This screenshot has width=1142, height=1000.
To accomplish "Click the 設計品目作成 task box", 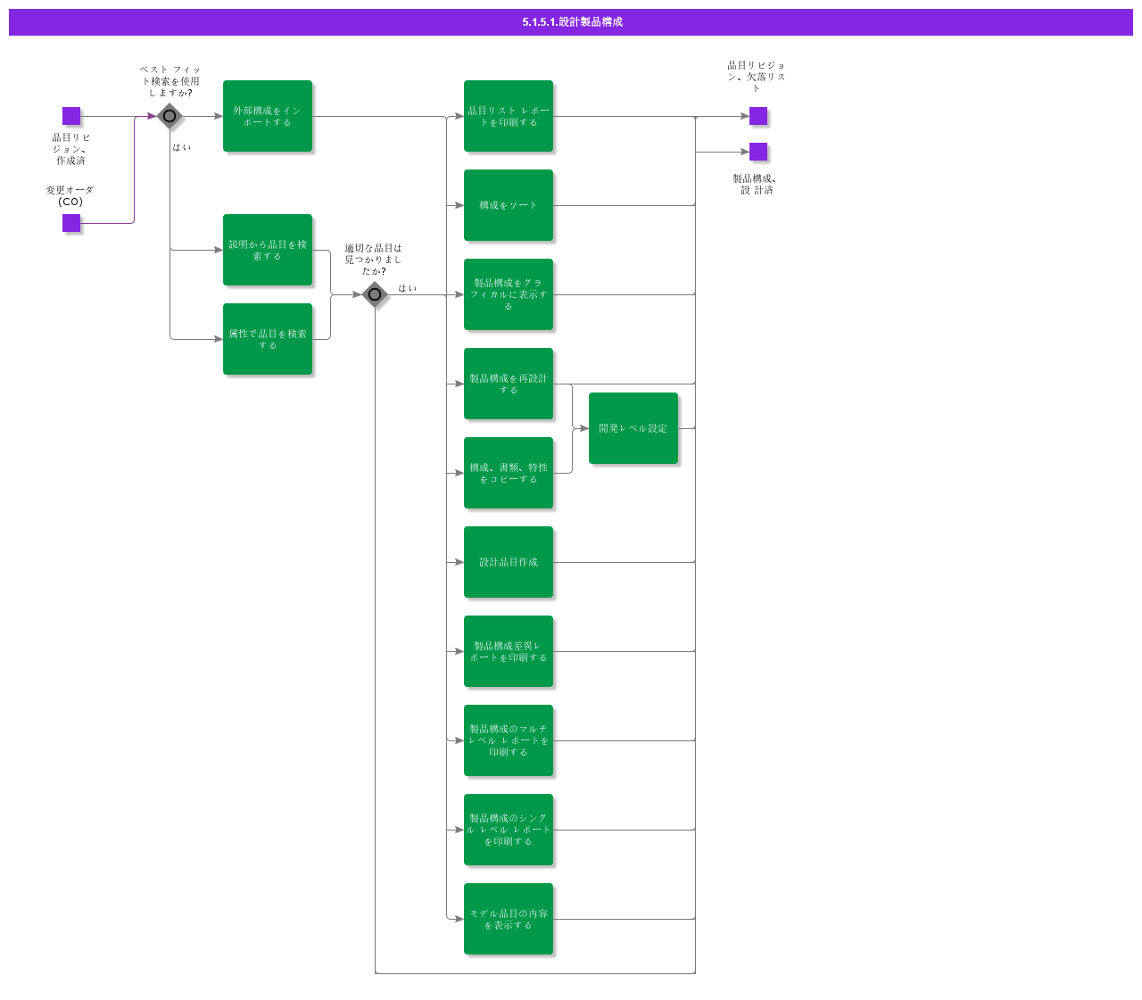I will coord(509,562).
